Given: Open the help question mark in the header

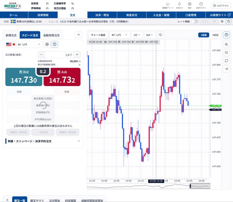Looking at the screenshot, I should coord(201,5).
